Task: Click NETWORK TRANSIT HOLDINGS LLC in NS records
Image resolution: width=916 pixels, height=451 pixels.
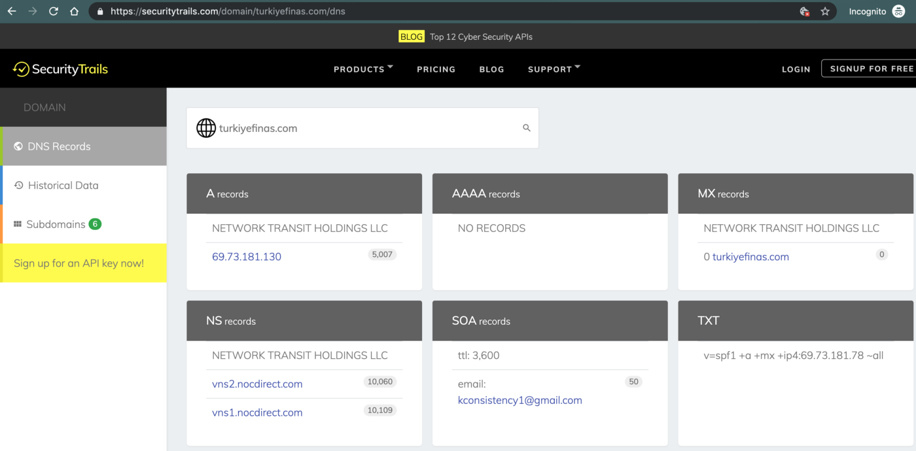Action: pyautogui.click(x=300, y=356)
